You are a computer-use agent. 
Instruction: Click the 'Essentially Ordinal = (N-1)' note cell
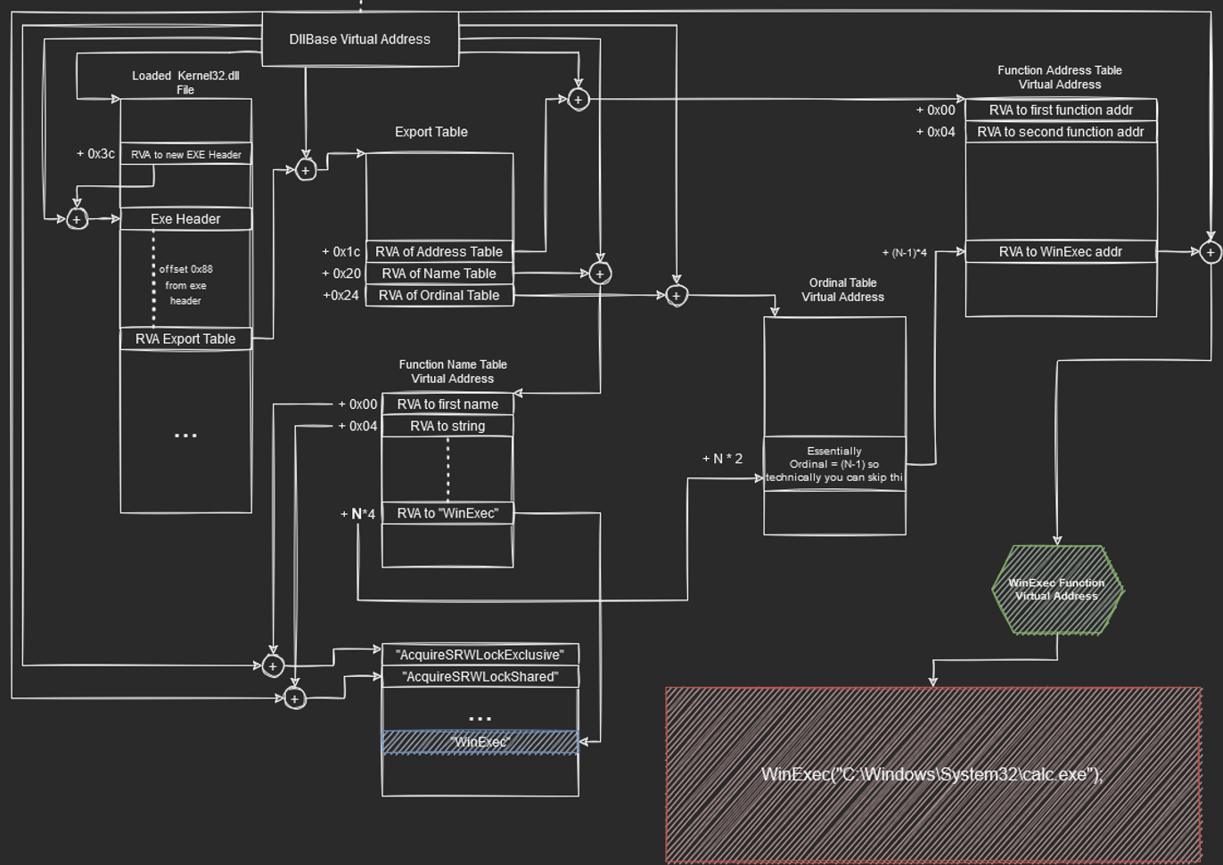click(834, 464)
